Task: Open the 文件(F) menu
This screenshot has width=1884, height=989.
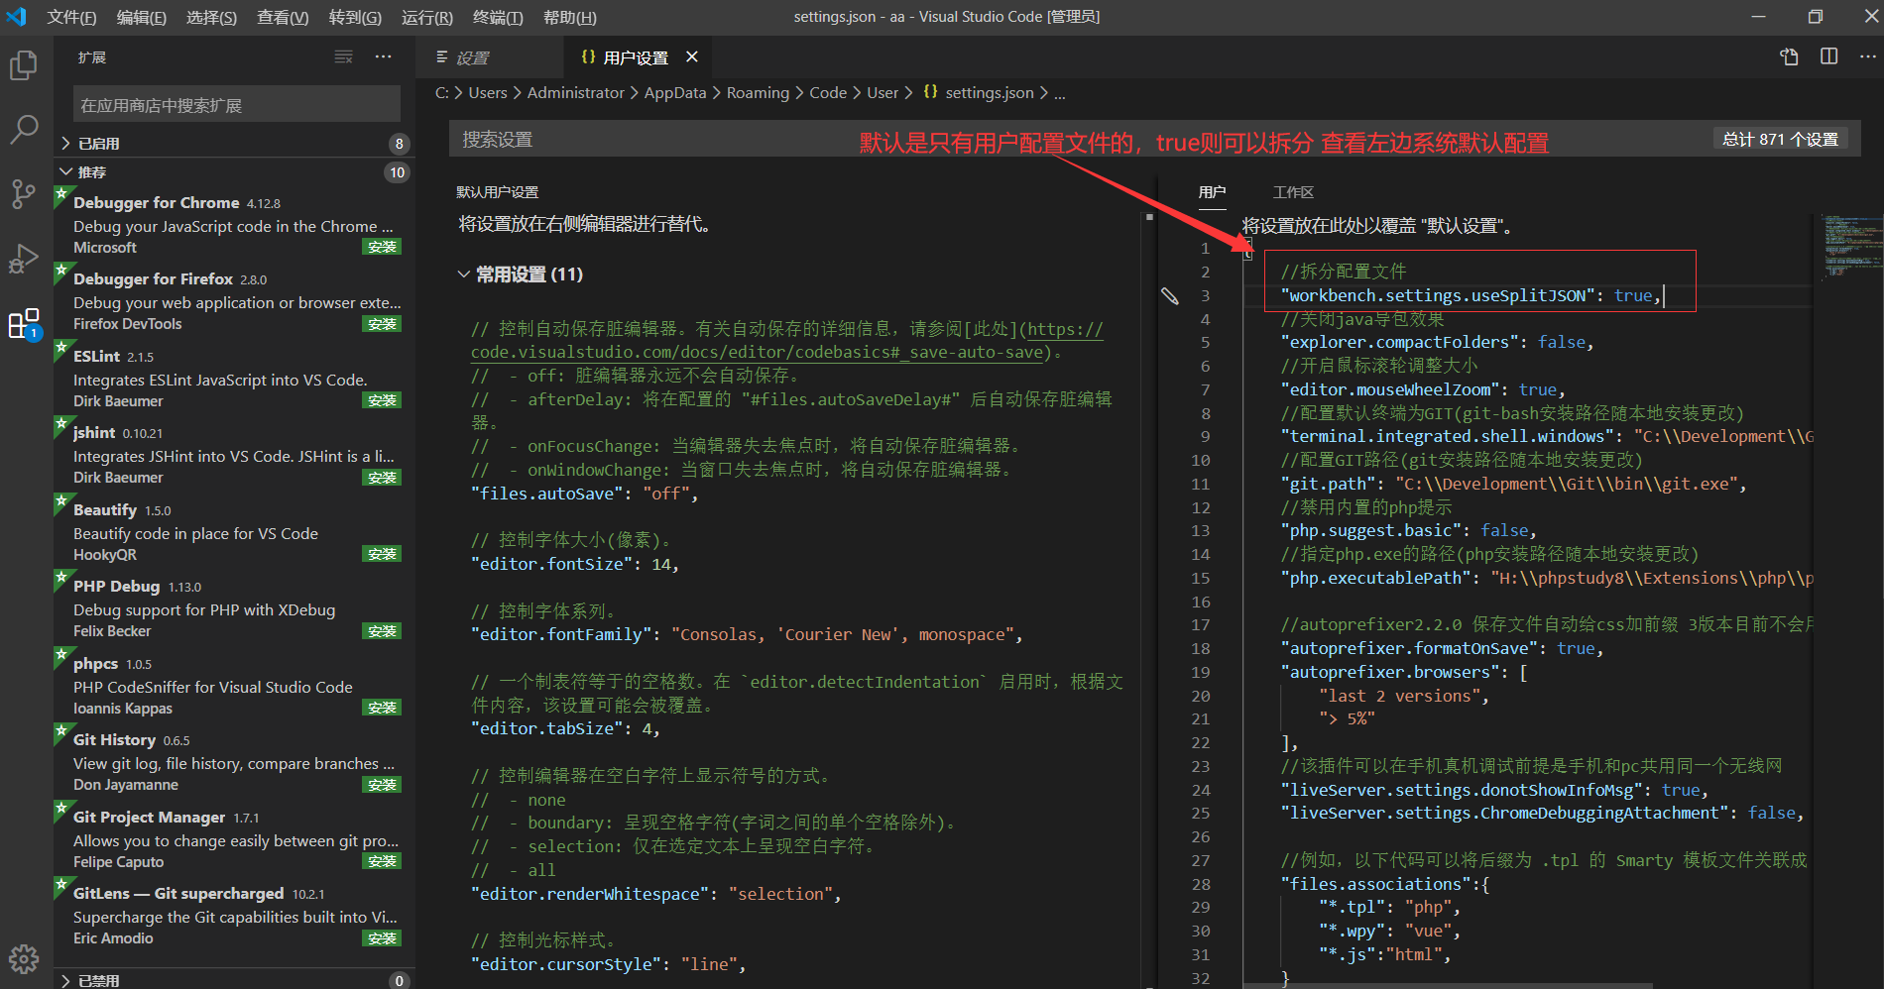Action: (x=71, y=17)
